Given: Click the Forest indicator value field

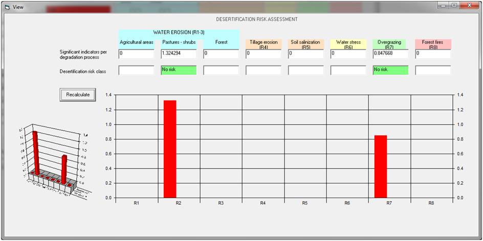Looking at the screenshot, I should coord(221,54).
